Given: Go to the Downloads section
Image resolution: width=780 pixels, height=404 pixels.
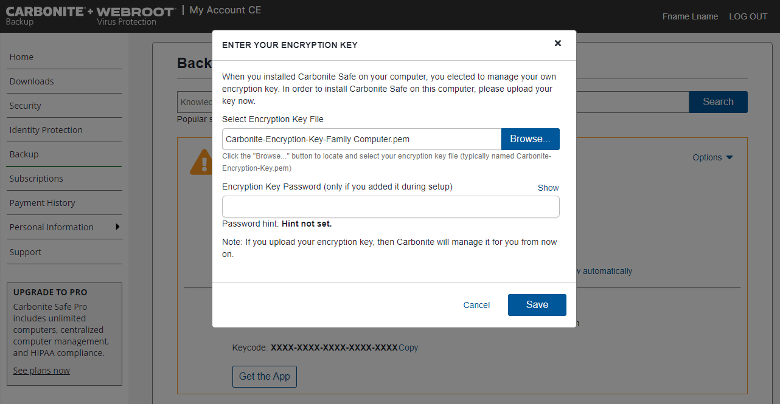Looking at the screenshot, I should [32, 81].
